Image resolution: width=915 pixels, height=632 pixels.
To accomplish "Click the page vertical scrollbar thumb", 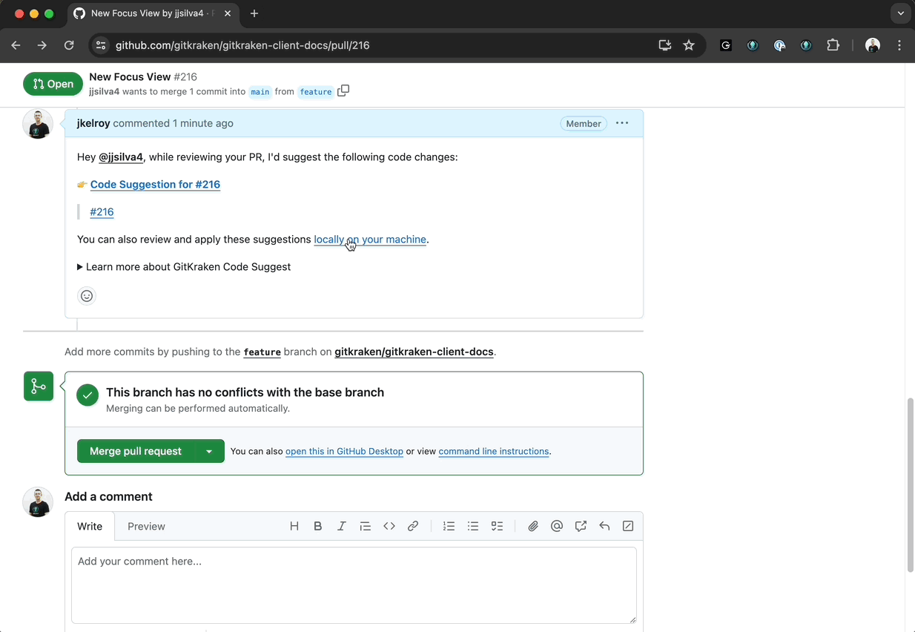I will tap(911, 484).
